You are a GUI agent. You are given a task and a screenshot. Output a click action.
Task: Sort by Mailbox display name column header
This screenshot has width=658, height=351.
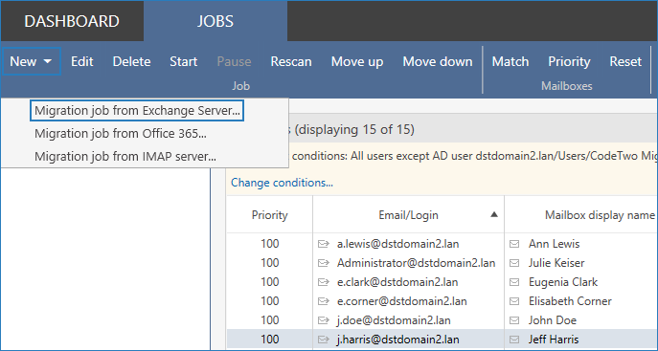(x=600, y=215)
